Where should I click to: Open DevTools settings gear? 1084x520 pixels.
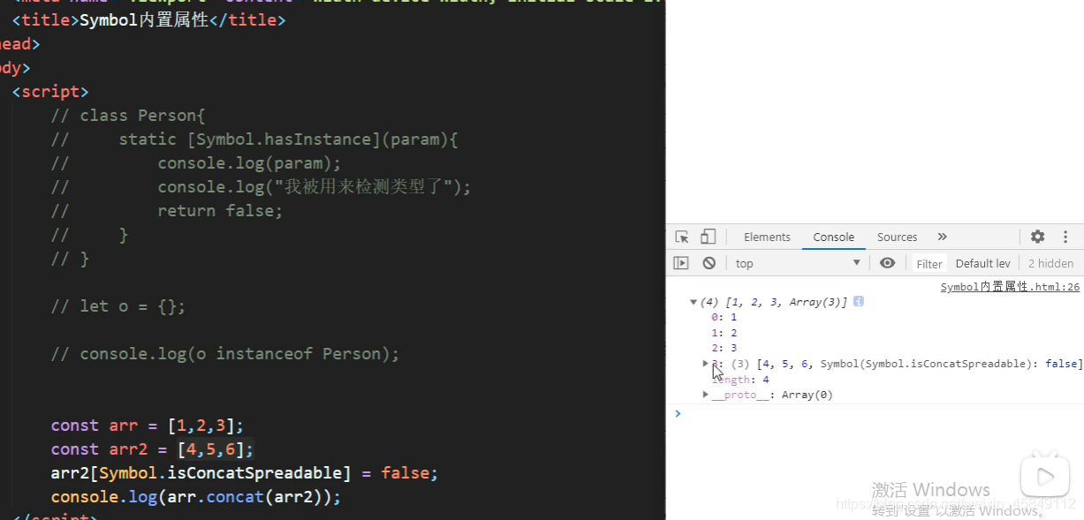click(1038, 237)
